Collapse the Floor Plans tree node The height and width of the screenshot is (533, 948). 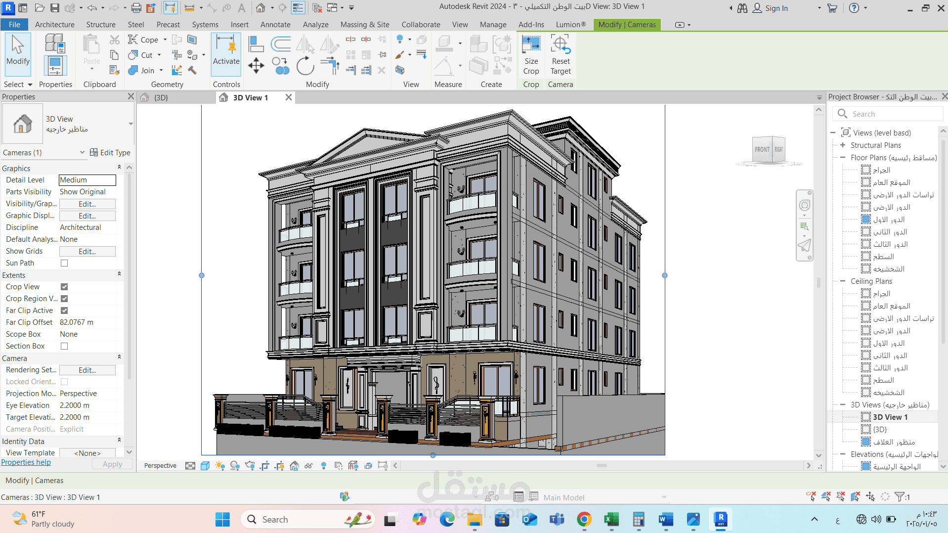(x=843, y=158)
